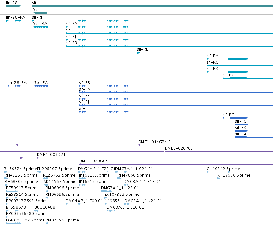Select the RH43258.5prime EST label
The height and width of the screenshot is (225, 273).
(x=21, y=175)
